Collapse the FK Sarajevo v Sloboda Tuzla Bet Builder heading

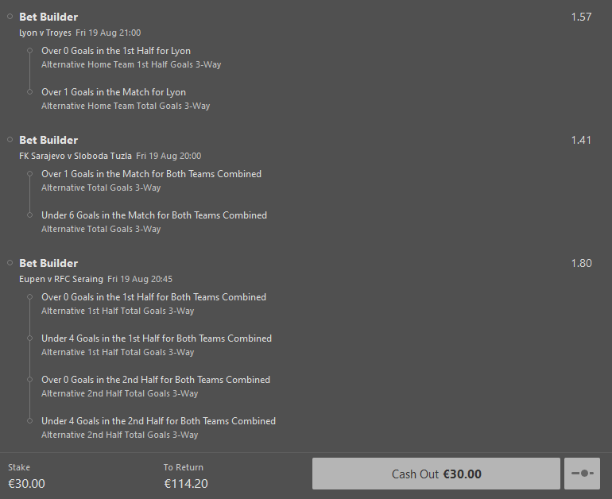click(x=48, y=140)
